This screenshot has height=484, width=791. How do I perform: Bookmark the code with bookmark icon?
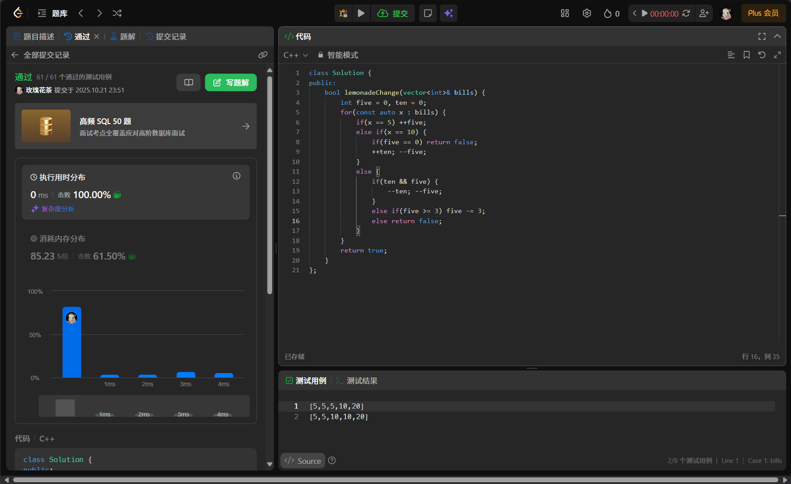[747, 55]
